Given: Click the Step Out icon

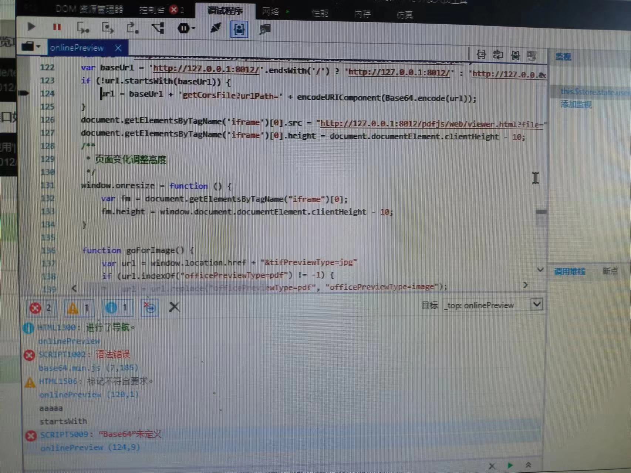Looking at the screenshot, I should coord(132,28).
